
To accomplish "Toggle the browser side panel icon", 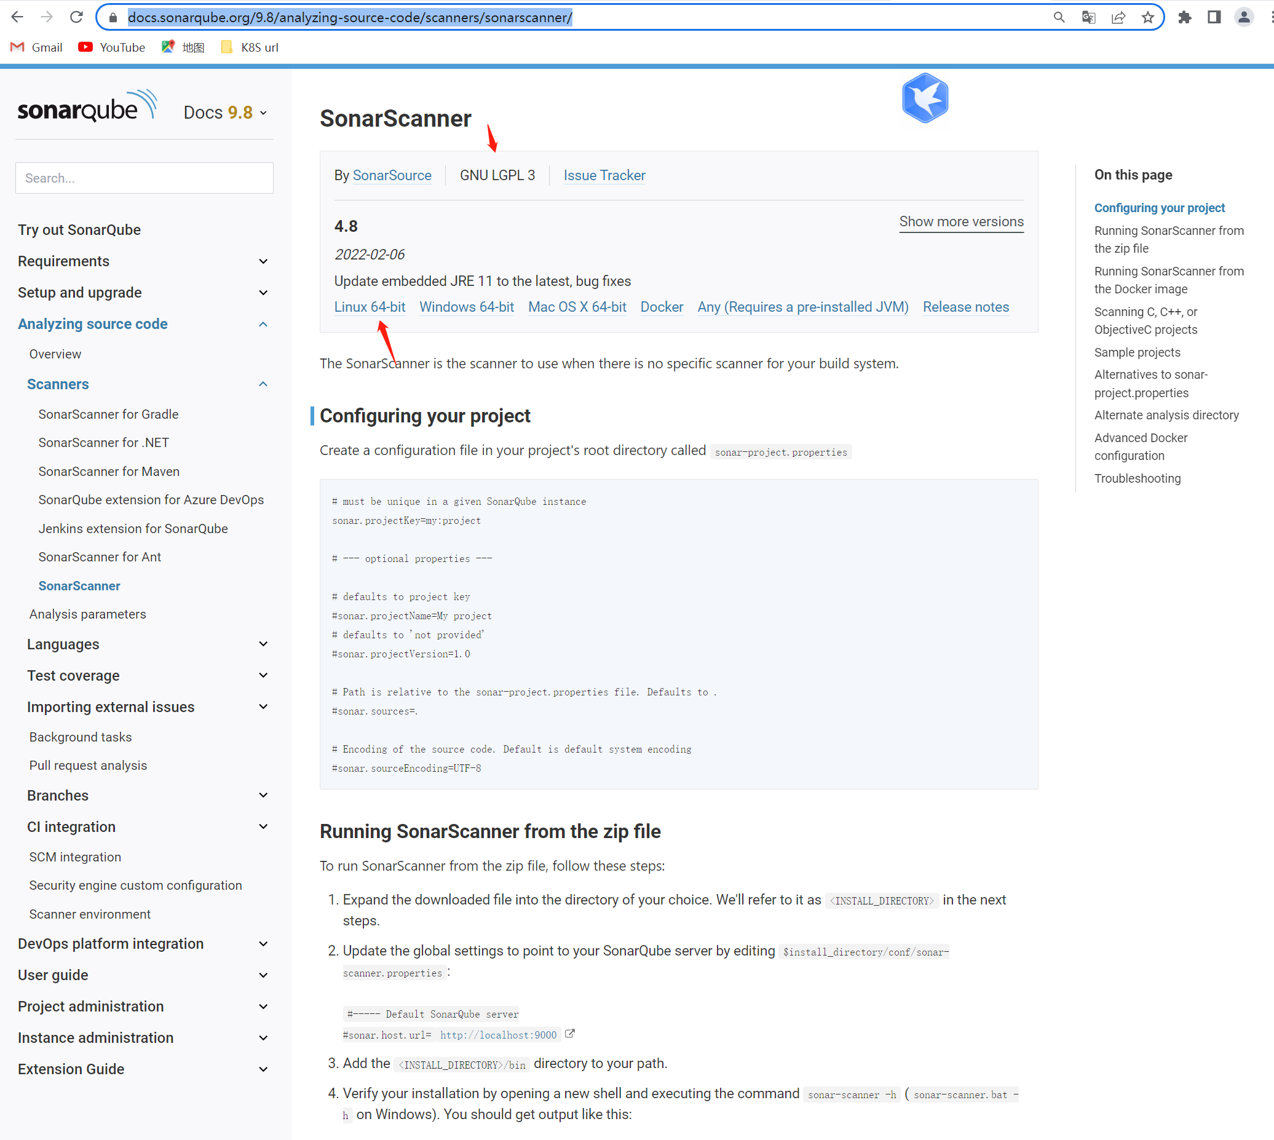I will click(x=1214, y=17).
